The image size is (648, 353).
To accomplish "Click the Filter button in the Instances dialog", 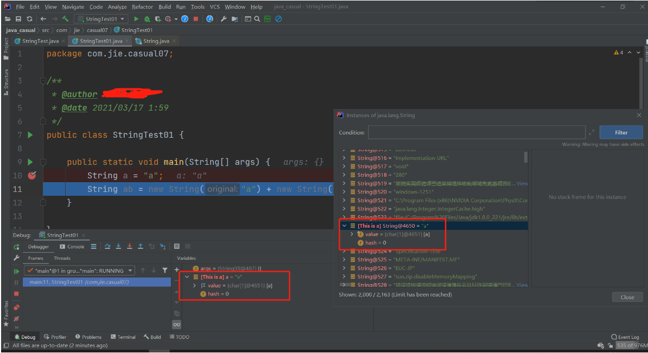I will [621, 132].
